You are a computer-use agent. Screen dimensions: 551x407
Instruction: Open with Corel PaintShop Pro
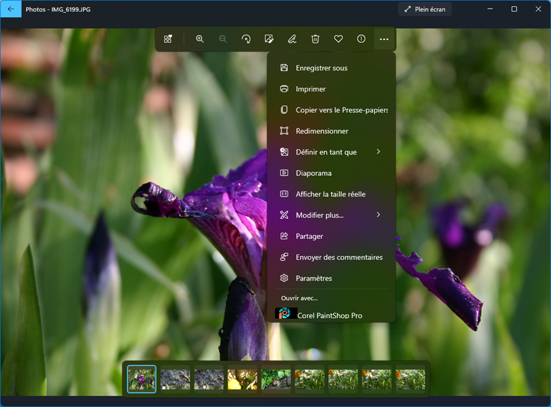click(x=329, y=315)
